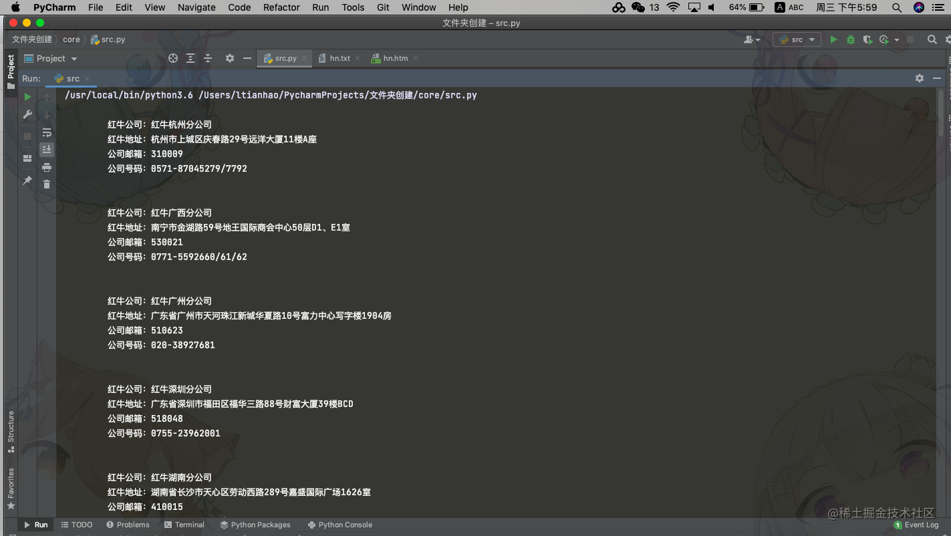The width and height of the screenshot is (951, 536).
Task: Jump up the stack trace with up arrow
Action: coord(47,98)
